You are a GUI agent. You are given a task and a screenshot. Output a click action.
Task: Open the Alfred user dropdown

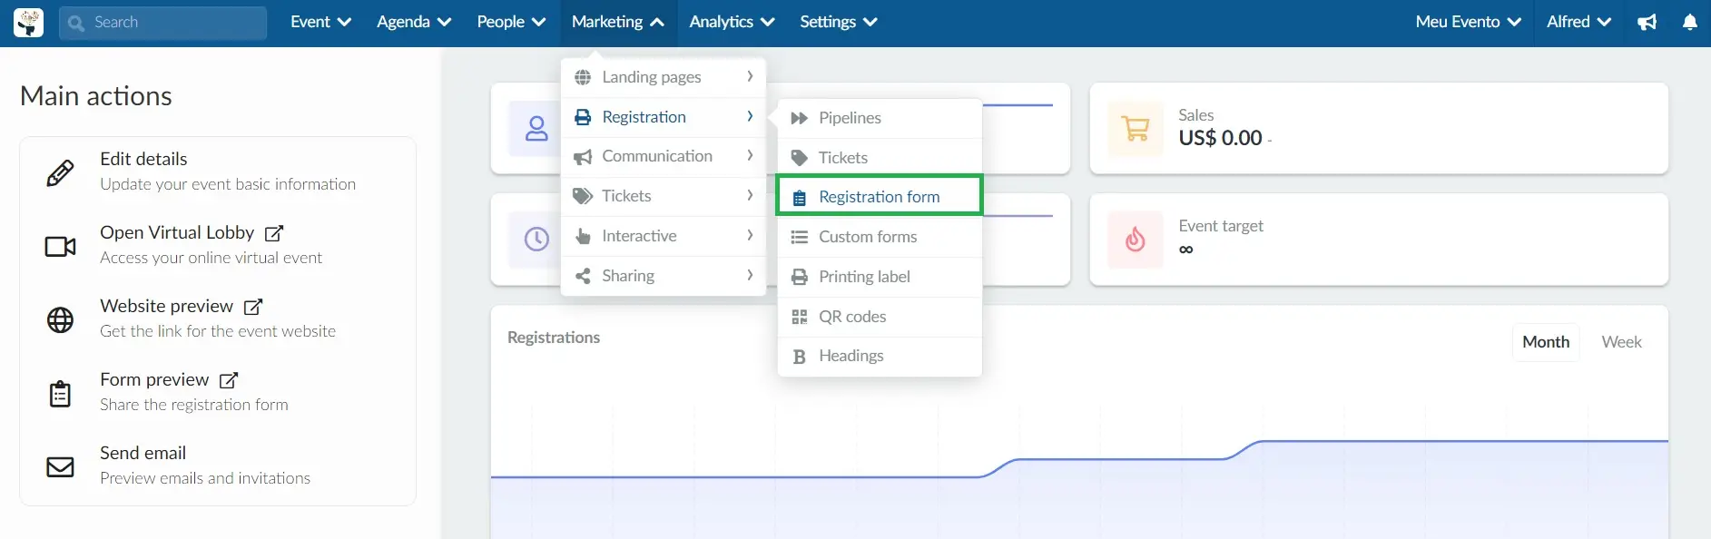[x=1578, y=22]
